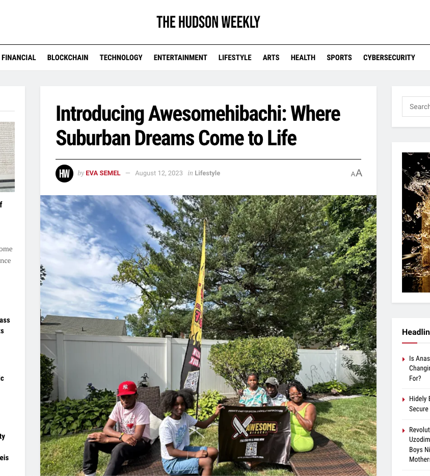Viewport: 430px width, 476px height.
Task: Open the Cybersecurity section
Action: (389, 58)
